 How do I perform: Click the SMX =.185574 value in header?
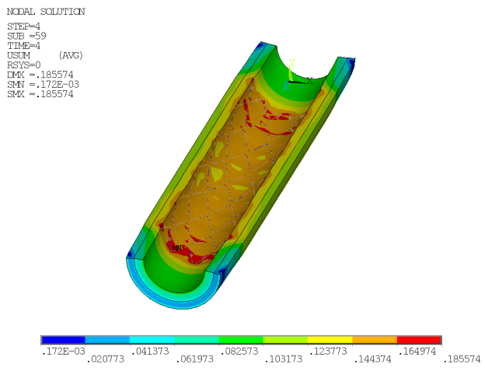pyautogui.click(x=40, y=94)
